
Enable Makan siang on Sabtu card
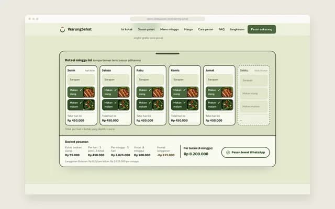point(254,94)
